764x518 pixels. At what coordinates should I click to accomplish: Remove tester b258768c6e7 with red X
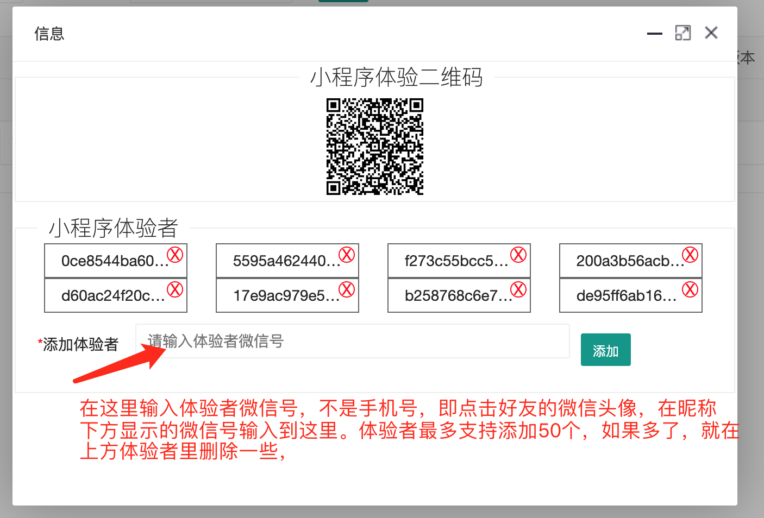[518, 289]
